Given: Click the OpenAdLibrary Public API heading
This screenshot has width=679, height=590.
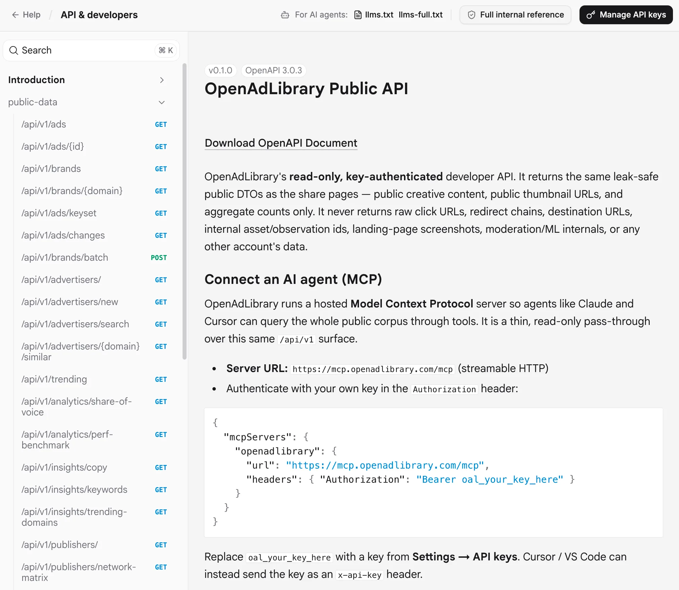Looking at the screenshot, I should [x=306, y=89].
